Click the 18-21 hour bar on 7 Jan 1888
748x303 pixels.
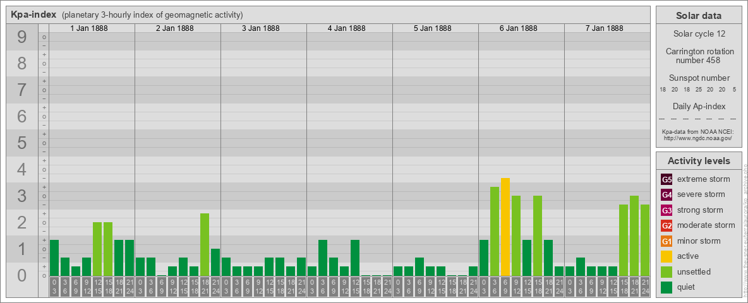[x=634, y=236]
